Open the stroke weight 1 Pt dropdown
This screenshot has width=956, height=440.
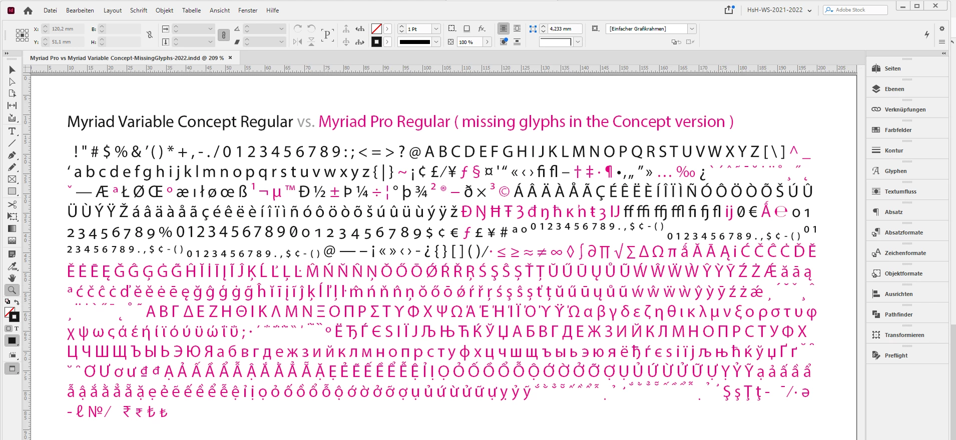pos(436,29)
